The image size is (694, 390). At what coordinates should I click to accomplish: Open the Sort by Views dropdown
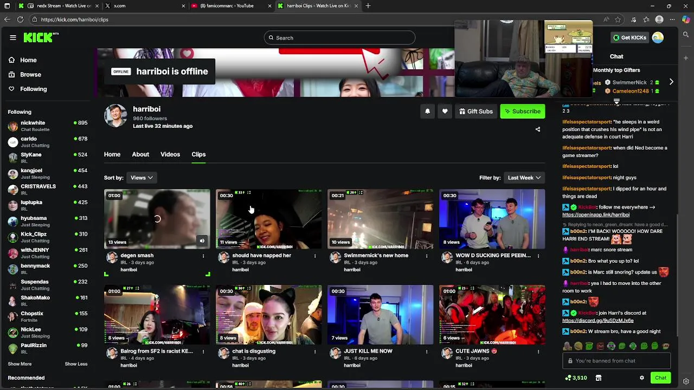pyautogui.click(x=142, y=178)
